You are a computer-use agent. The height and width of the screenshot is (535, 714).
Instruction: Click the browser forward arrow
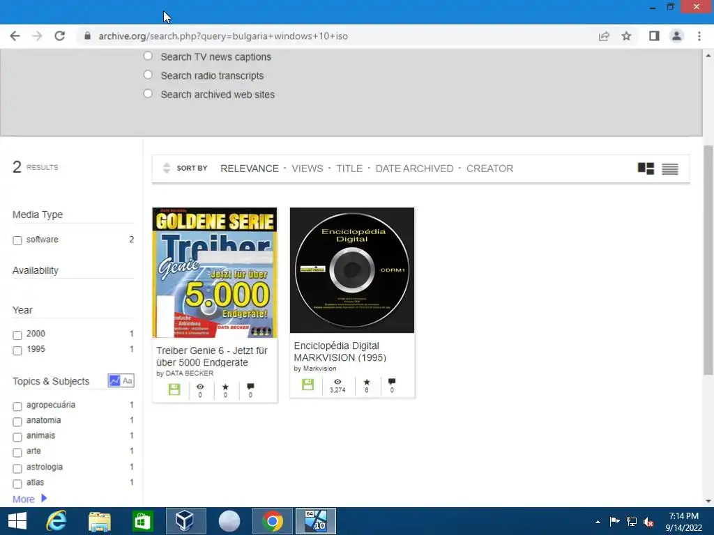tap(38, 36)
